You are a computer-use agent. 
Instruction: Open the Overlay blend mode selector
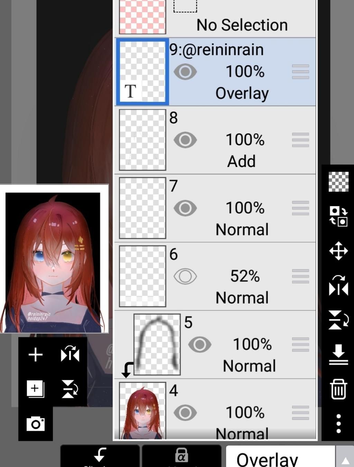[x=280, y=457]
